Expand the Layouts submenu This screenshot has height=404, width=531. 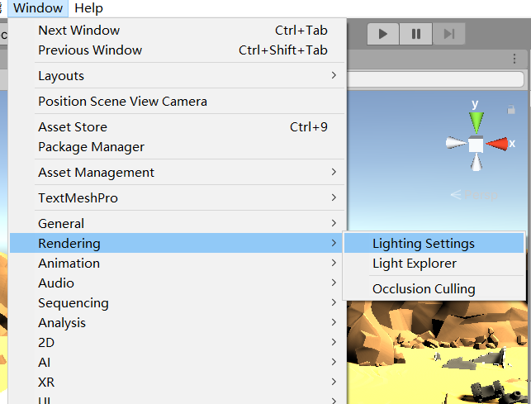(178, 76)
